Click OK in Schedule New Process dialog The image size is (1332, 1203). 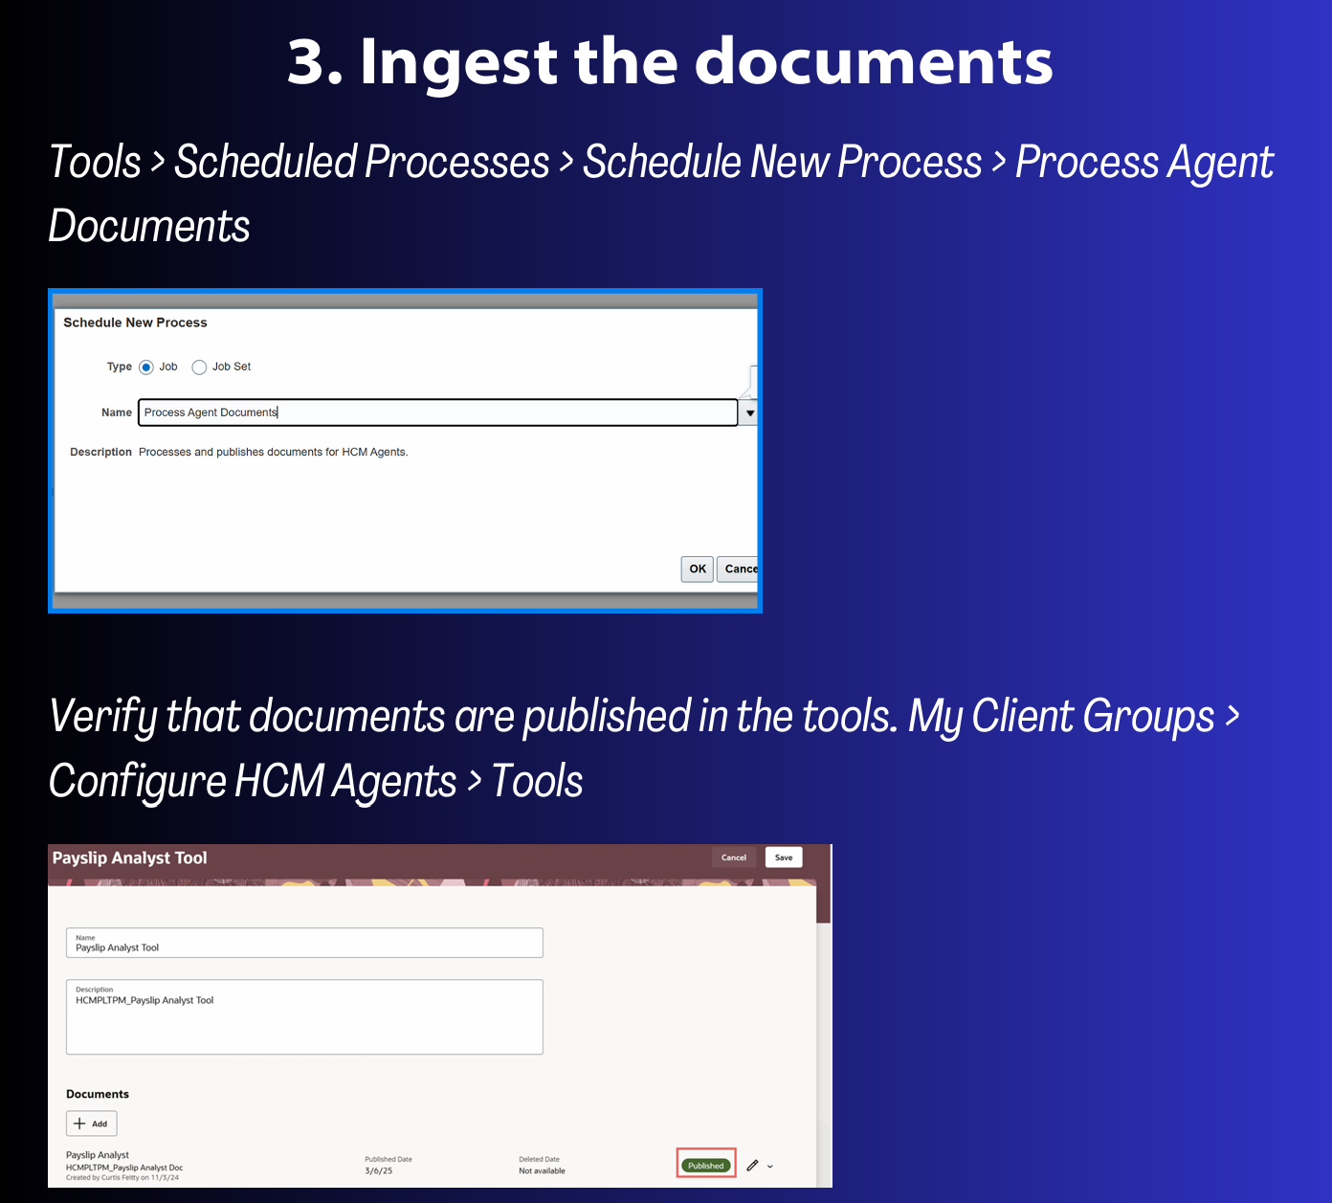point(697,568)
